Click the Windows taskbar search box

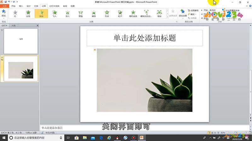coord(36,138)
